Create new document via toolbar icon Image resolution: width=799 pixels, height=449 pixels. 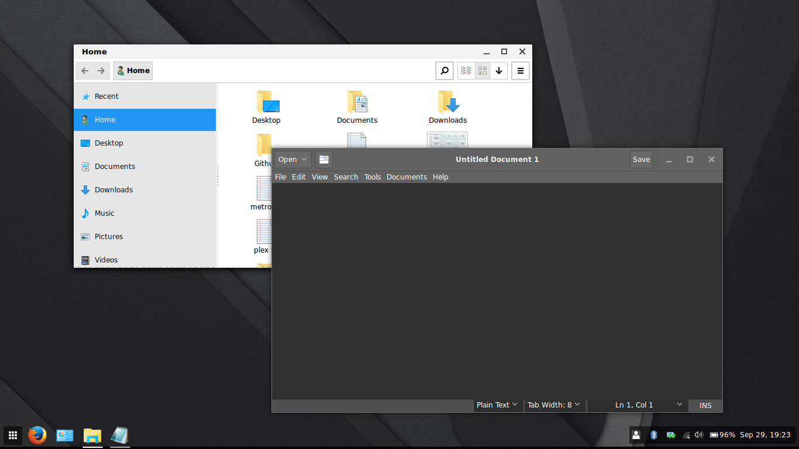[324, 160]
